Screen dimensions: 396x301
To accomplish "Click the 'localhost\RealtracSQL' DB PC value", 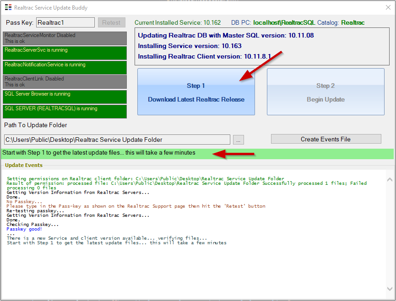I will pos(284,23).
